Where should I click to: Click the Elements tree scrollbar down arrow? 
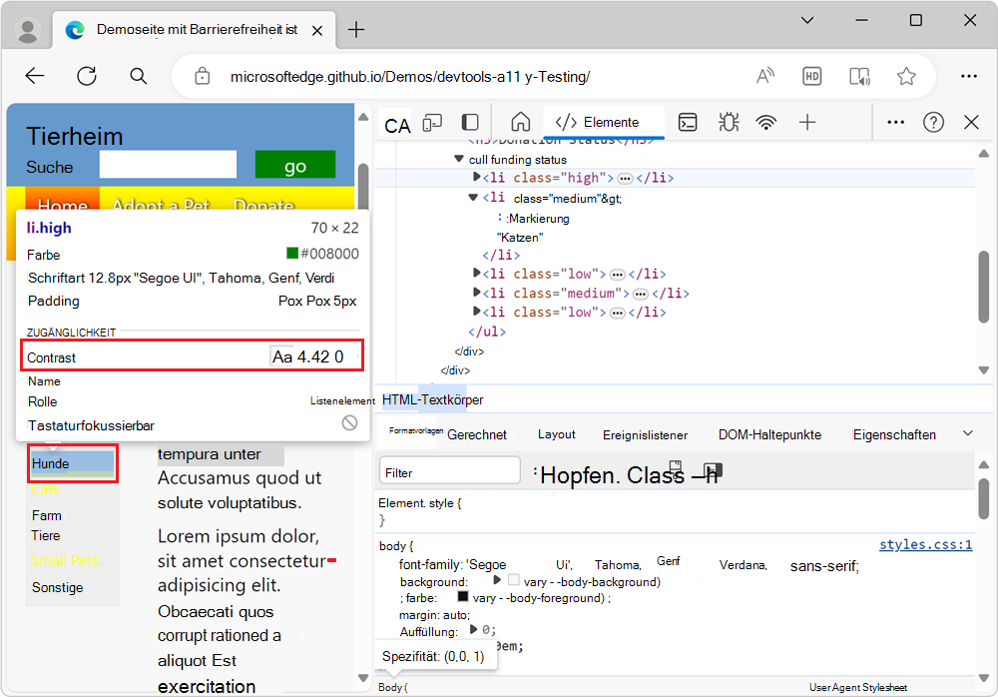click(983, 369)
